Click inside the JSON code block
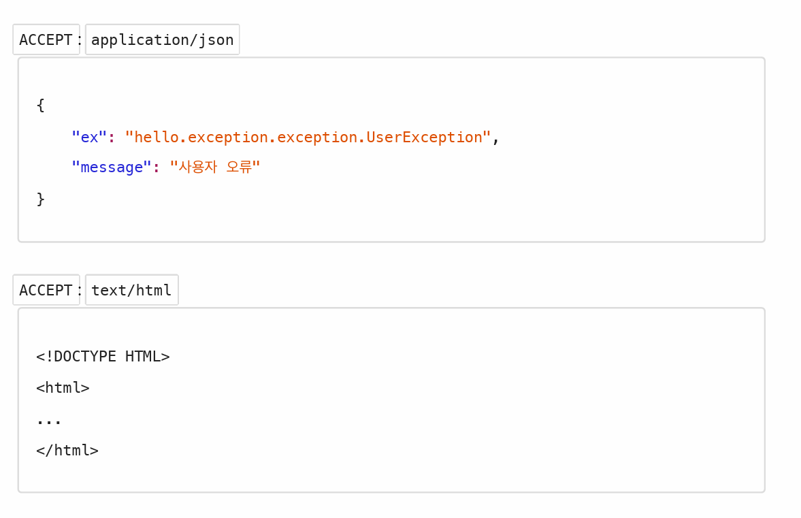This screenshot has height=518, width=801. pyautogui.click(x=392, y=150)
